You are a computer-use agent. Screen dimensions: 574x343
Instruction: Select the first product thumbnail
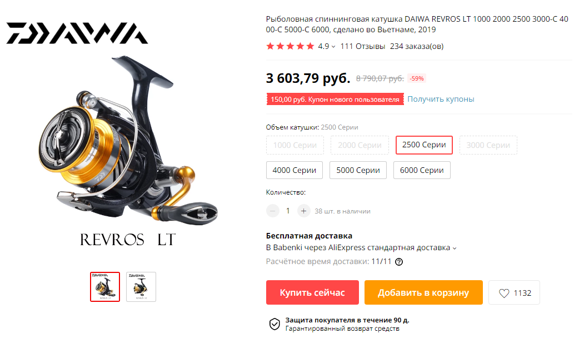(105, 287)
